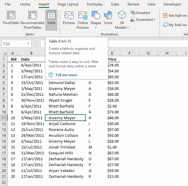Click the Online Pictures icon
Viewport: 188px width, 186px height.
point(83,20)
